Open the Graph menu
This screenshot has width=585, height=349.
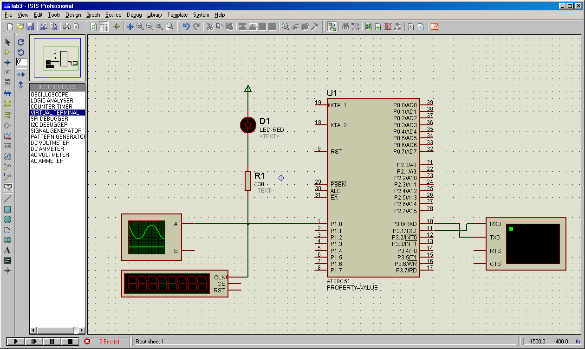tap(93, 15)
